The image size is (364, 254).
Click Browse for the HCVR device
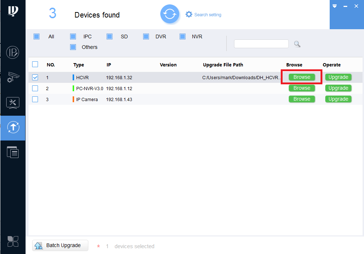pos(302,77)
